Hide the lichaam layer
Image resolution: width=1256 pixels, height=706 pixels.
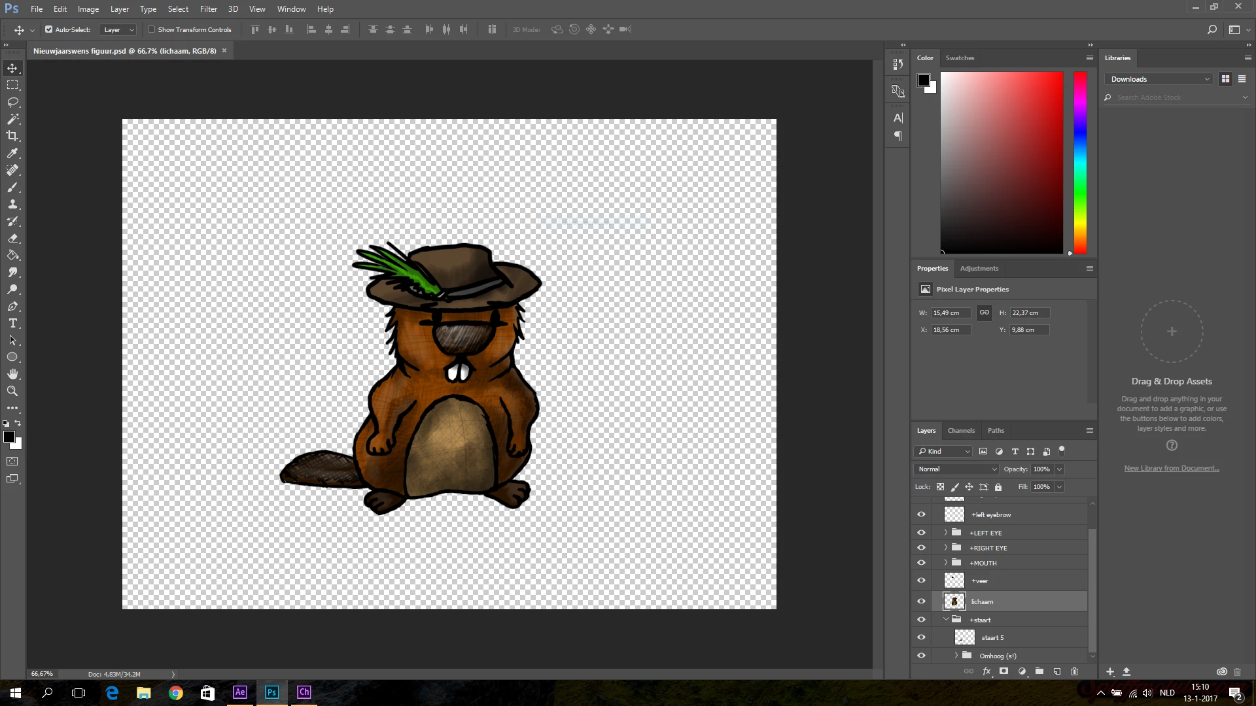coord(921,601)
